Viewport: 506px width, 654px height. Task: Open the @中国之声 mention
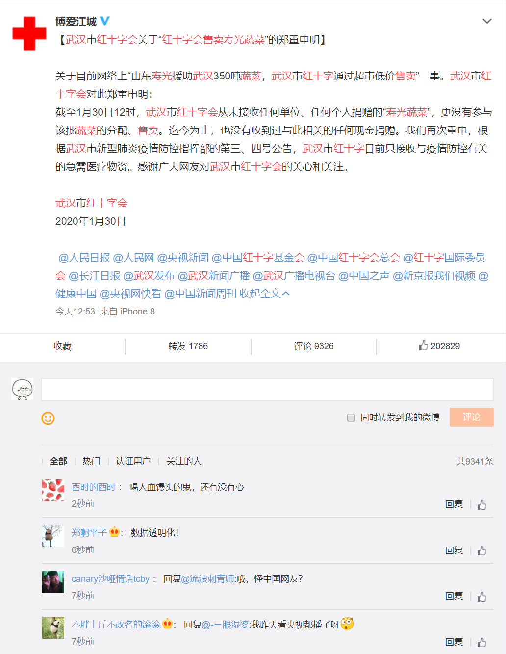[x=364, y=276]
